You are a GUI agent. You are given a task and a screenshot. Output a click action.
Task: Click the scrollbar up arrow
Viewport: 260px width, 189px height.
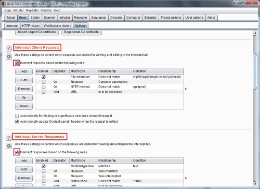coord(255,33)
